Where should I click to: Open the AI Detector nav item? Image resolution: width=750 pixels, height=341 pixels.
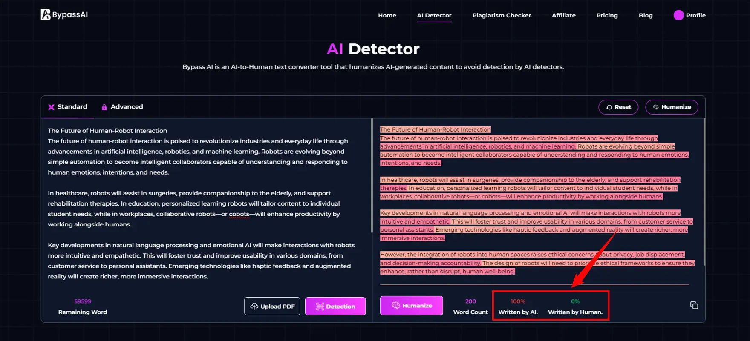point(434,15)
